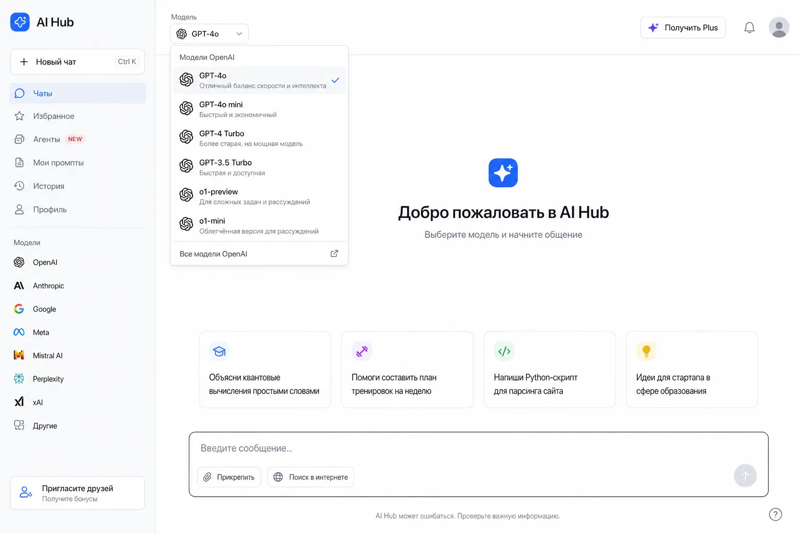Viewport: 799px width, 533px height.
Task: Select GPT-4o mini from the model list
Action: point(259,109)
